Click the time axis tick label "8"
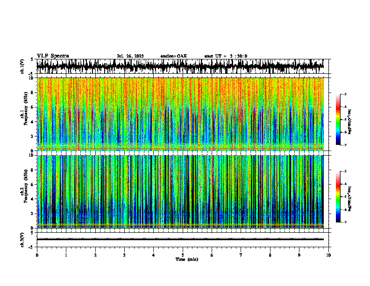The height and width of the screenshot is (286, 370). [270, 255]
